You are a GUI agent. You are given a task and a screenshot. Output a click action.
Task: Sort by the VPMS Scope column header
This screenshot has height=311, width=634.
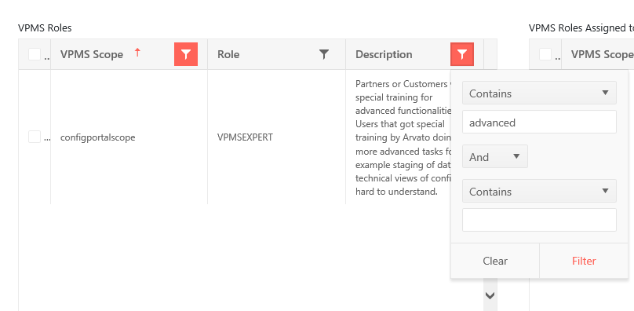pyautogui.click(x=92, y=54)
